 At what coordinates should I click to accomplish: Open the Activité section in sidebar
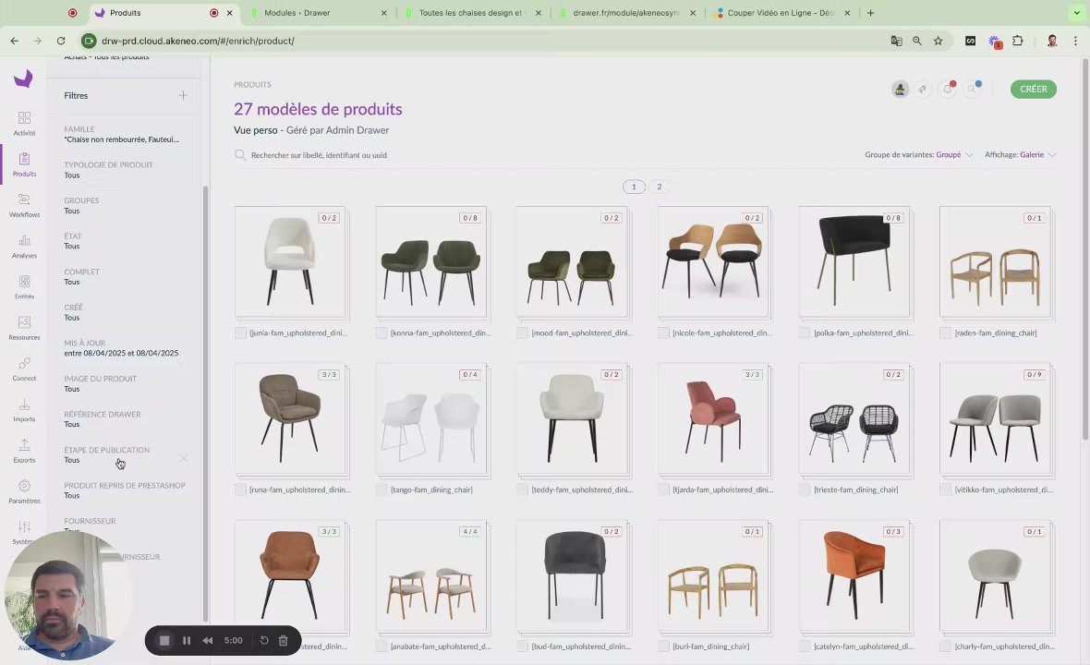pos(24,123)
